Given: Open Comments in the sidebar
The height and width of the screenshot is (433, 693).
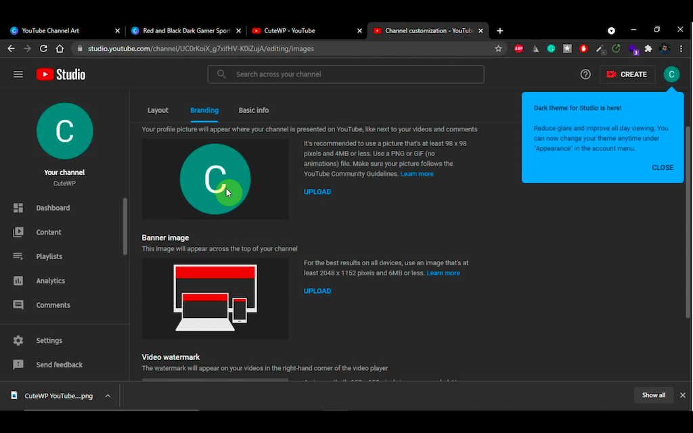Looking at the screenshot, I should [x=53, y=305].
